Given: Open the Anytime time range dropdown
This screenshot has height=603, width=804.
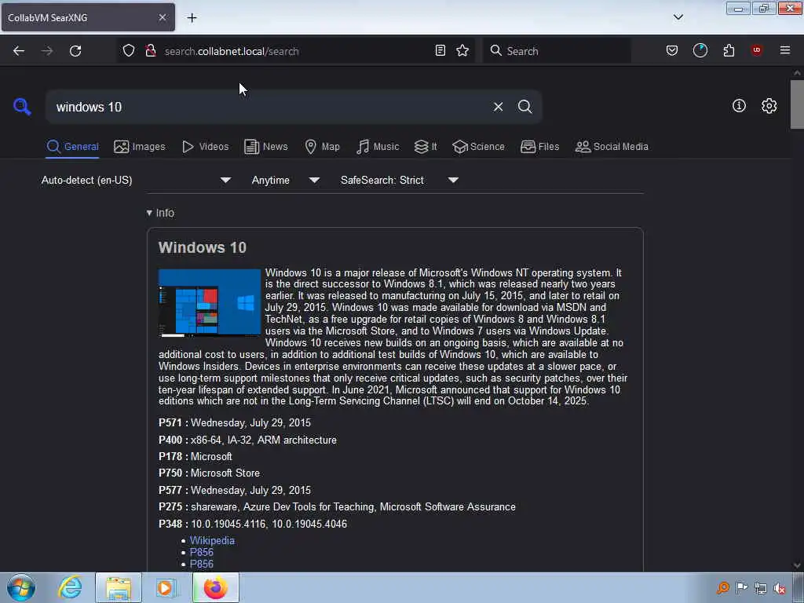Looking at the screenshot, I should [x=286, y=180].
